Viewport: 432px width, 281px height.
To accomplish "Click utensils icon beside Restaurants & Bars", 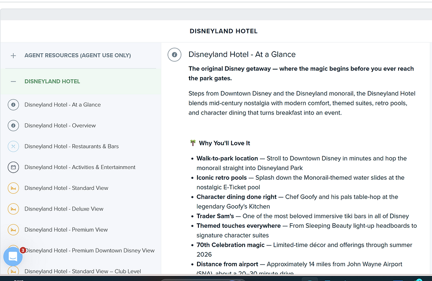I will 13,146.
